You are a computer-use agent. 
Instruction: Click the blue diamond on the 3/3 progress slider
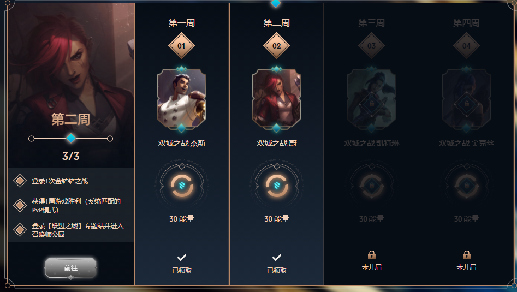tap(71, 139)
